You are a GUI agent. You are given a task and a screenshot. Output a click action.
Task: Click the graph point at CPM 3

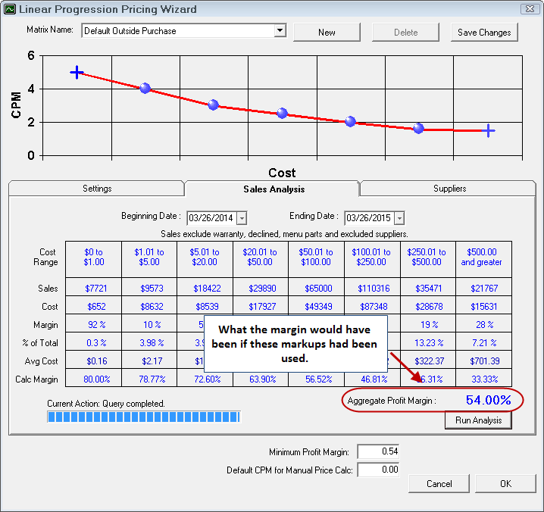tap(213, 105)
